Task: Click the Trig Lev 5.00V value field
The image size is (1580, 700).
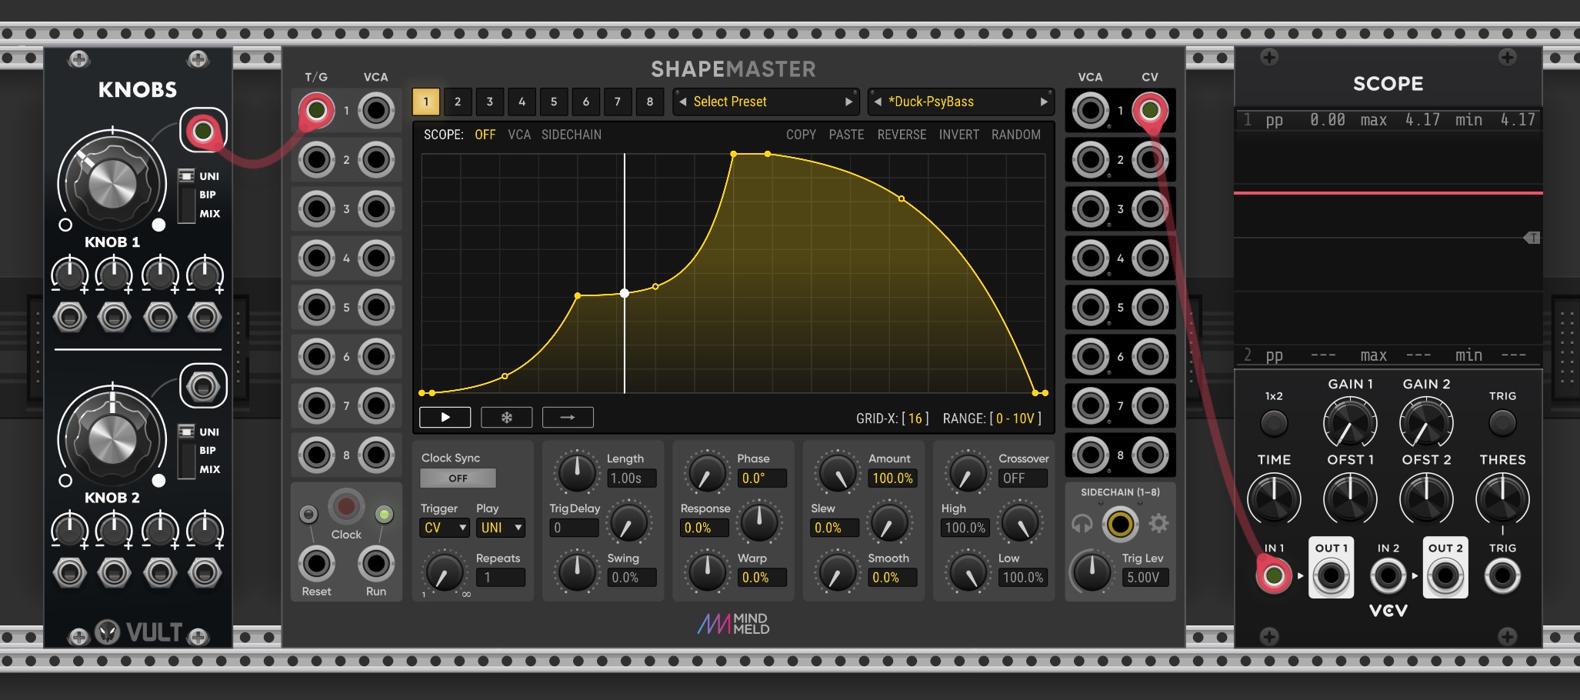Action: pyautogui.click(x=1142, y=577)
